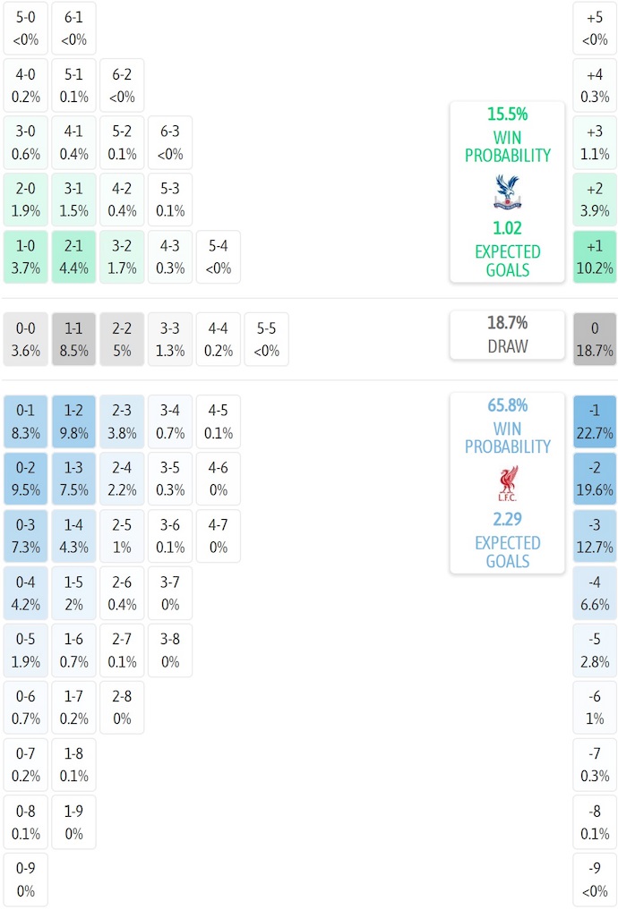Click the 65.8% win probability text
Image resolution: width=618 pixels, height=918 pixels.
click(x=507, y=405)
